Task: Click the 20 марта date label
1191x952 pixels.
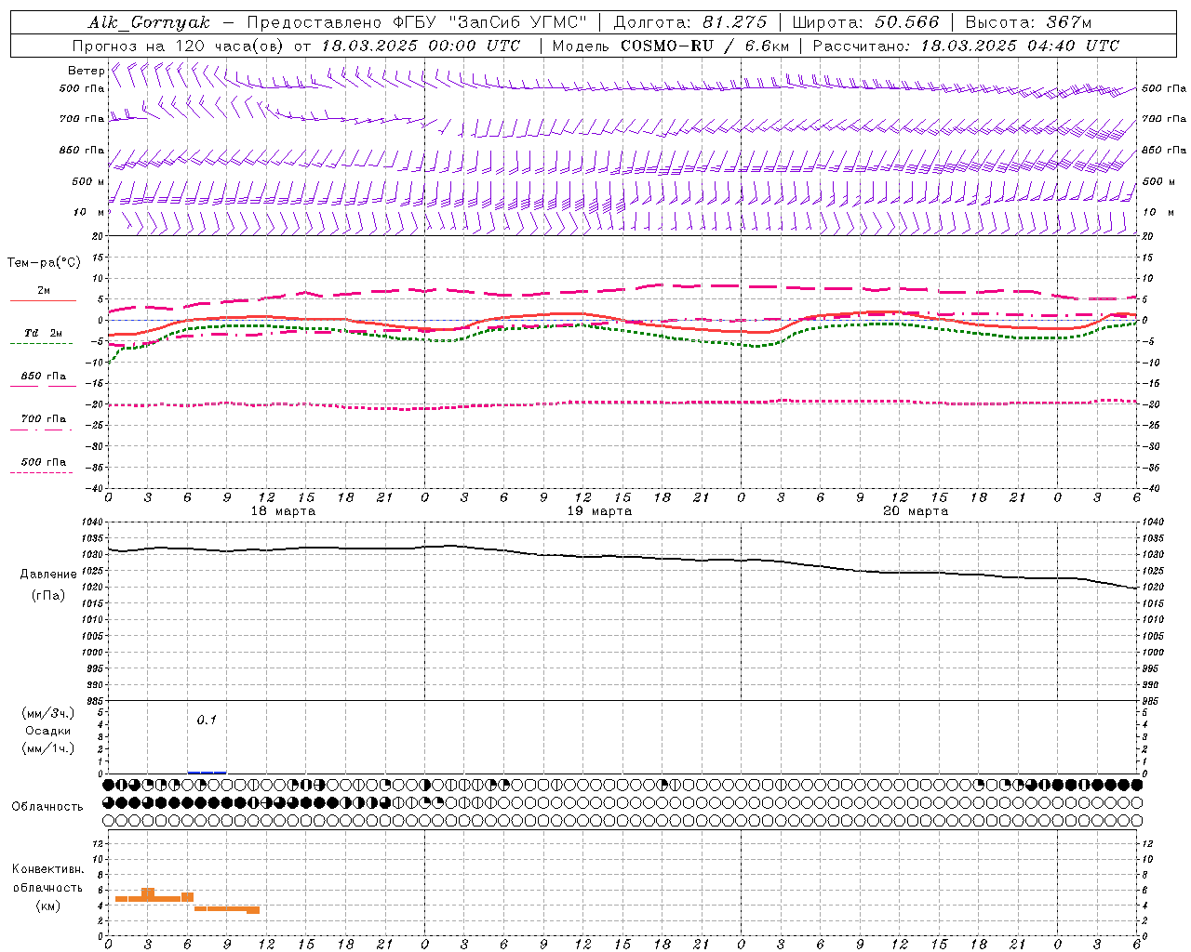Action: 916,511
